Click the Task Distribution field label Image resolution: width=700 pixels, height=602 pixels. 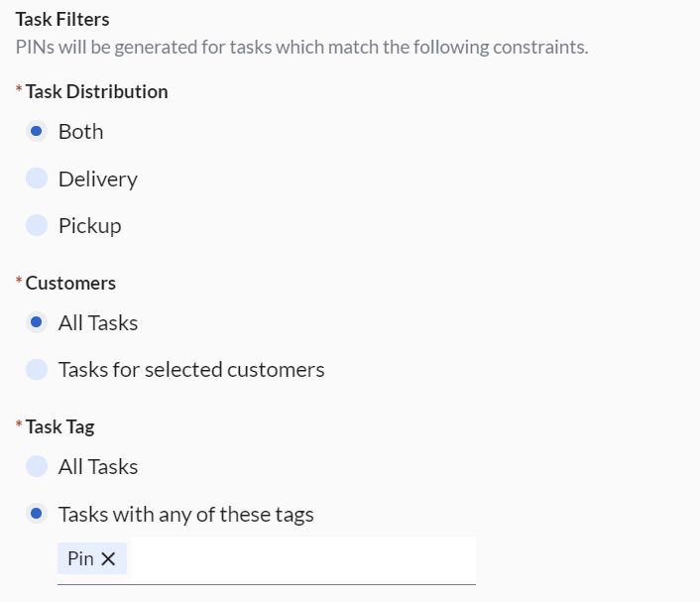point(96,91)
